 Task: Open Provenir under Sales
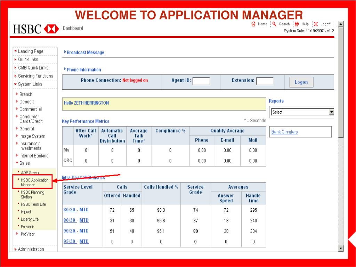tap(27, 227)
